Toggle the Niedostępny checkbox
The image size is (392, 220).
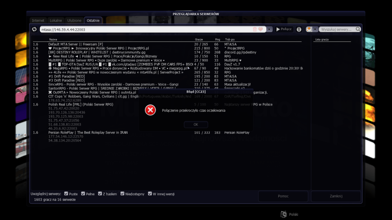tap(122, 193)
